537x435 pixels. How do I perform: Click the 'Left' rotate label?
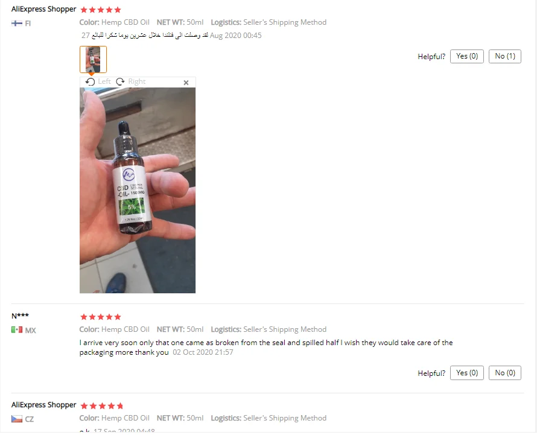tap(104, 81)
